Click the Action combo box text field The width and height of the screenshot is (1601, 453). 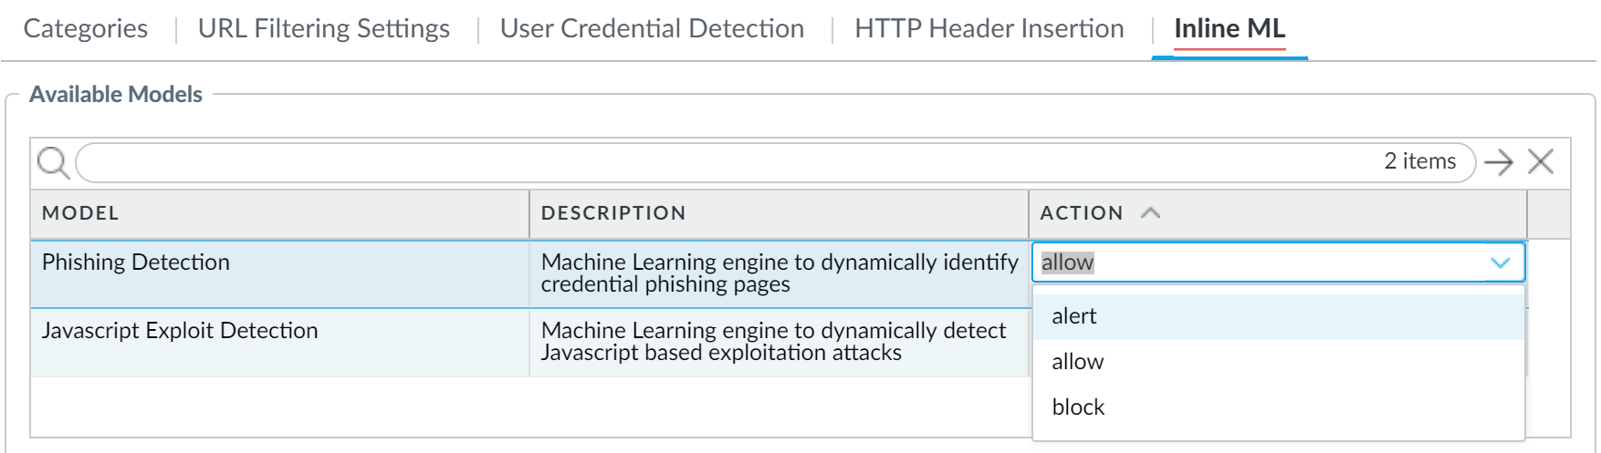point(1250,263)
